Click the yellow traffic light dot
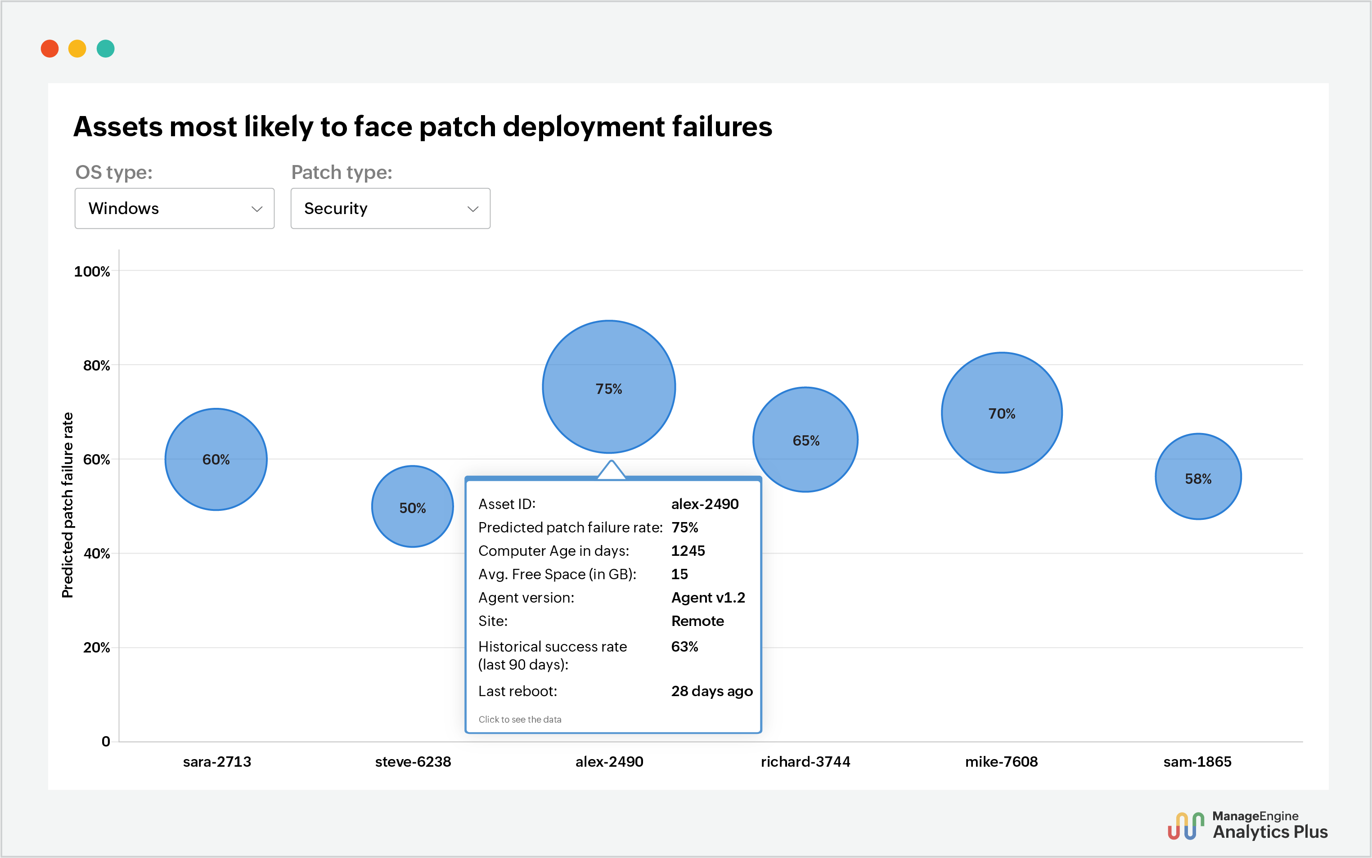Image resolution: width=1372 pixels, height=858 pixels. [x=78, y=48]
